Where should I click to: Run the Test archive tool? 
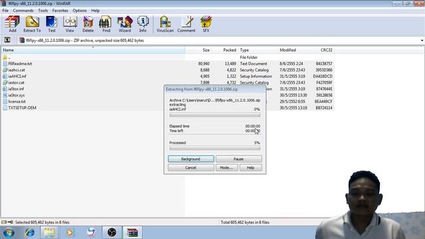pyautogui.click(x=52, y=24)
